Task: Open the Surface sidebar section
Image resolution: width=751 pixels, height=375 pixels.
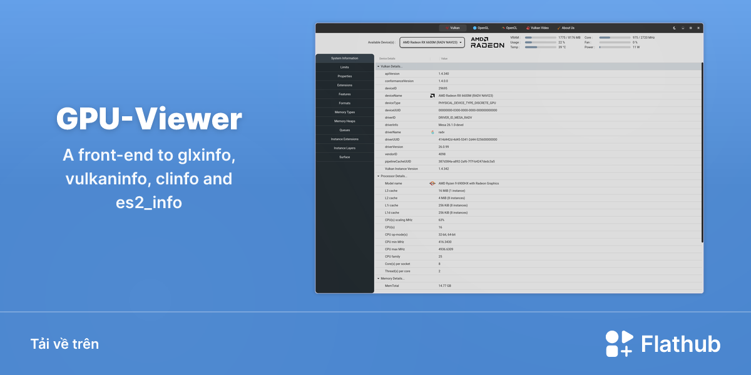Action: 345,157
